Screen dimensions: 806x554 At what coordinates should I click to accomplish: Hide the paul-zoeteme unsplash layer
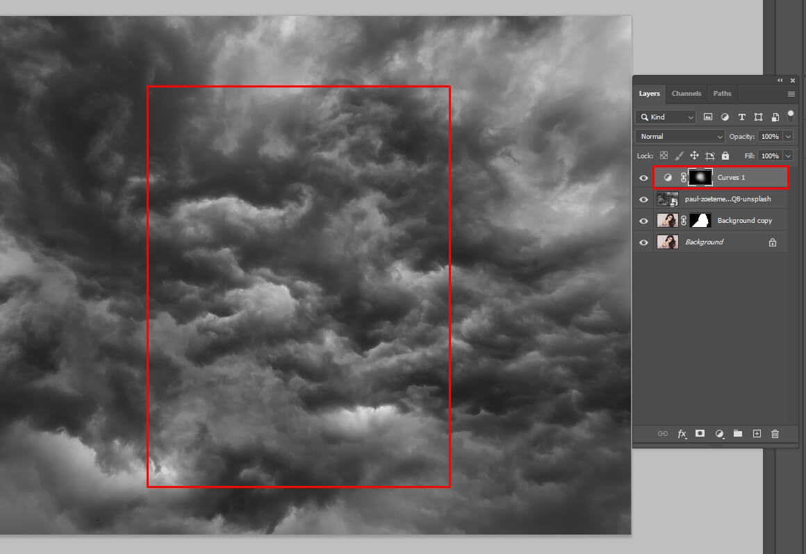tap(643, 199)
